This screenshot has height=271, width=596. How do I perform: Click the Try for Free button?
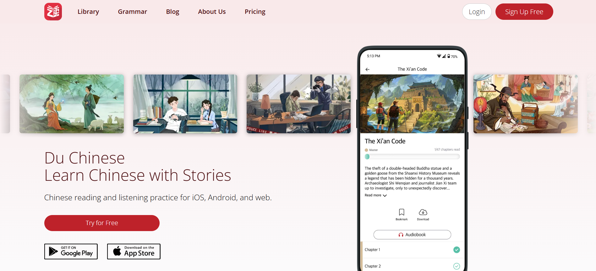click(102, 223)
